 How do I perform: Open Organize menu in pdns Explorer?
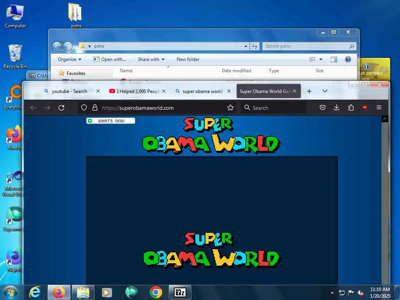coord(70,59)
